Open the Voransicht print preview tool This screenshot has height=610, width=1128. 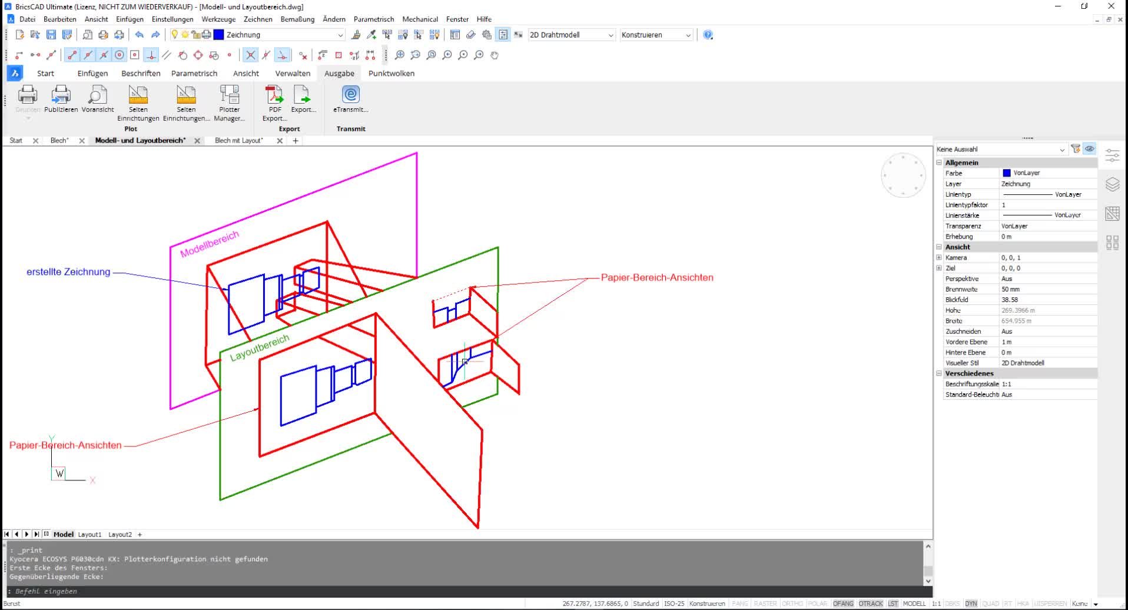point(98,99)
